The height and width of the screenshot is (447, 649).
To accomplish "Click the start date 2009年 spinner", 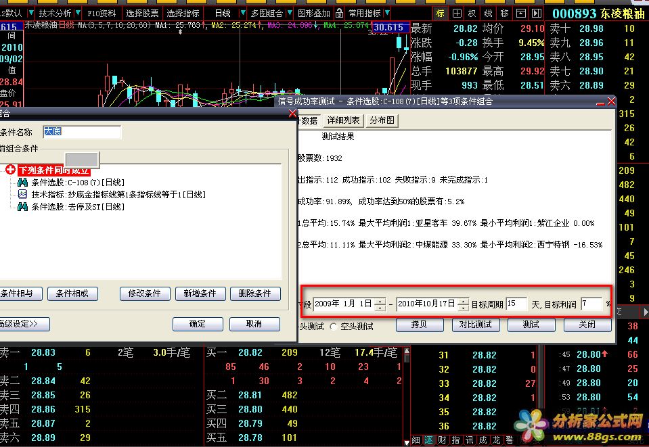I will (380, 304).
